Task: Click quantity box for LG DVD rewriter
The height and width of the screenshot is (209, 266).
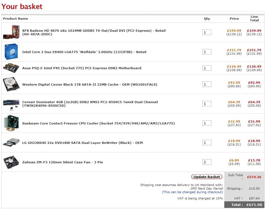Action: point(207,143)
